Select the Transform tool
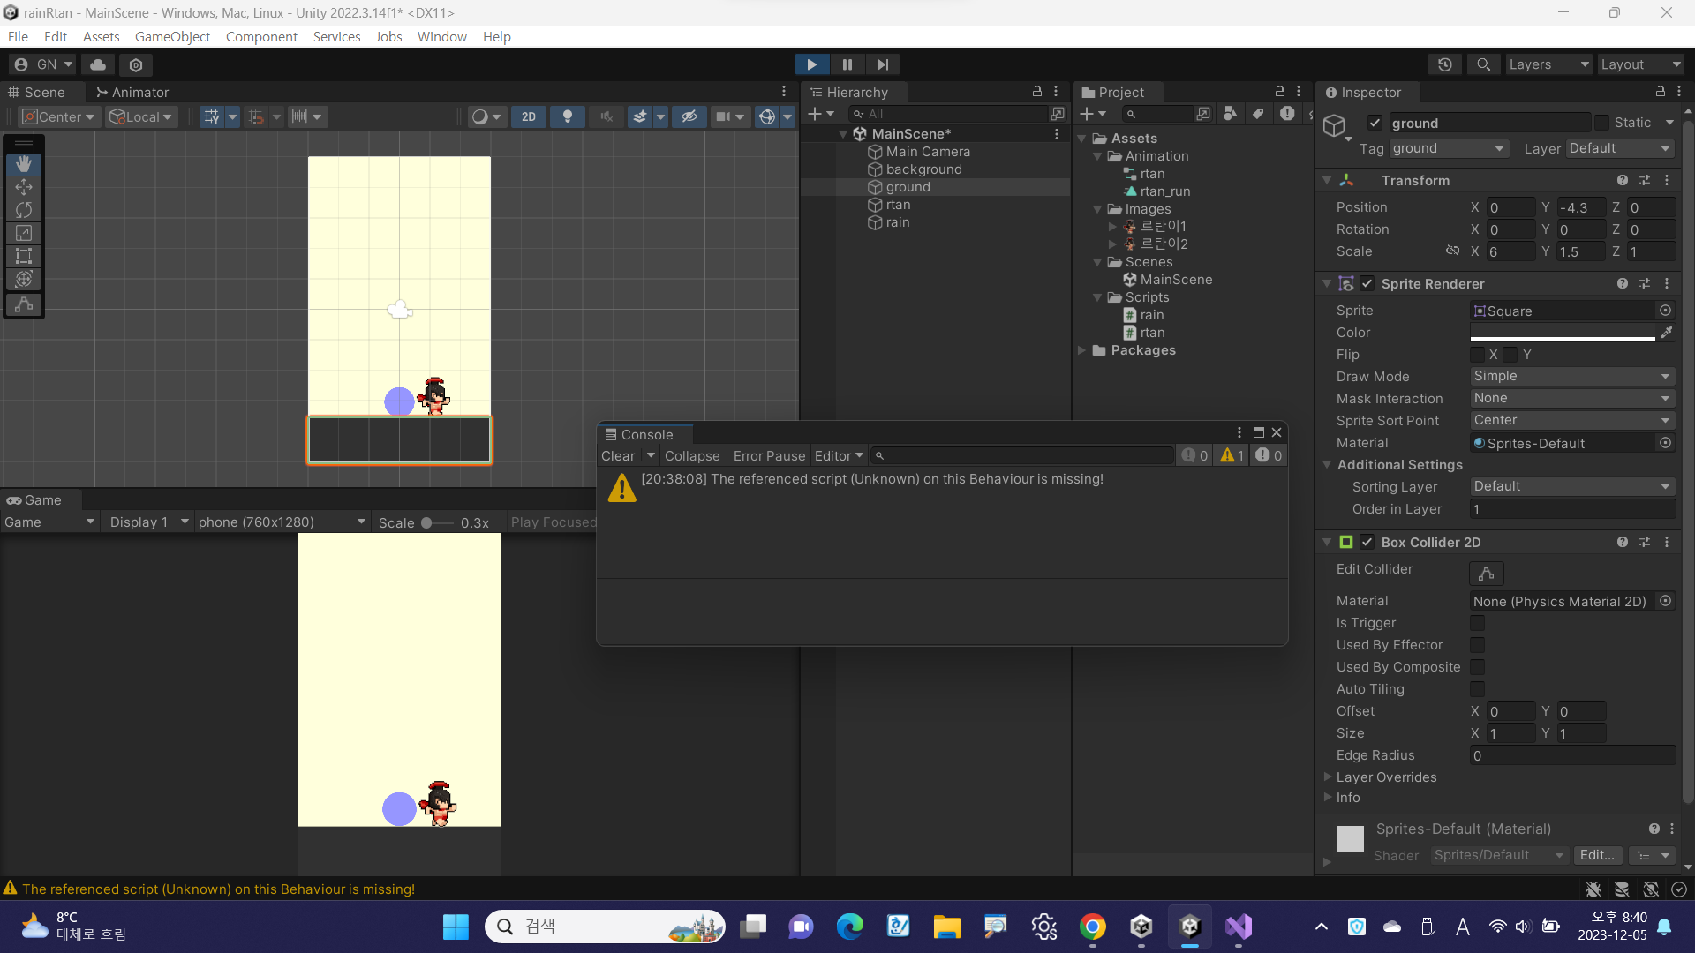This screenshot has width=1695, height=953. click(24, 279)
